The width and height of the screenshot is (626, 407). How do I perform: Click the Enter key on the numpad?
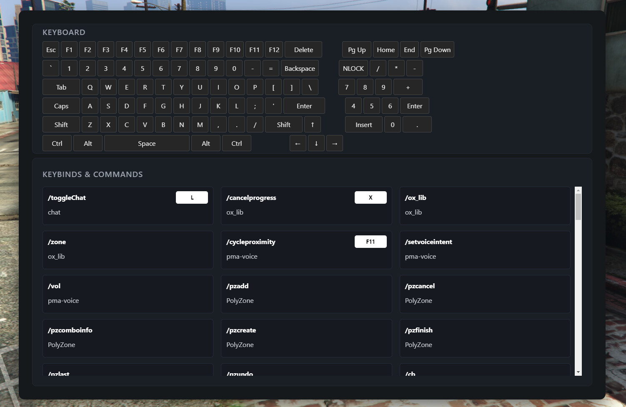click(414, 105)
